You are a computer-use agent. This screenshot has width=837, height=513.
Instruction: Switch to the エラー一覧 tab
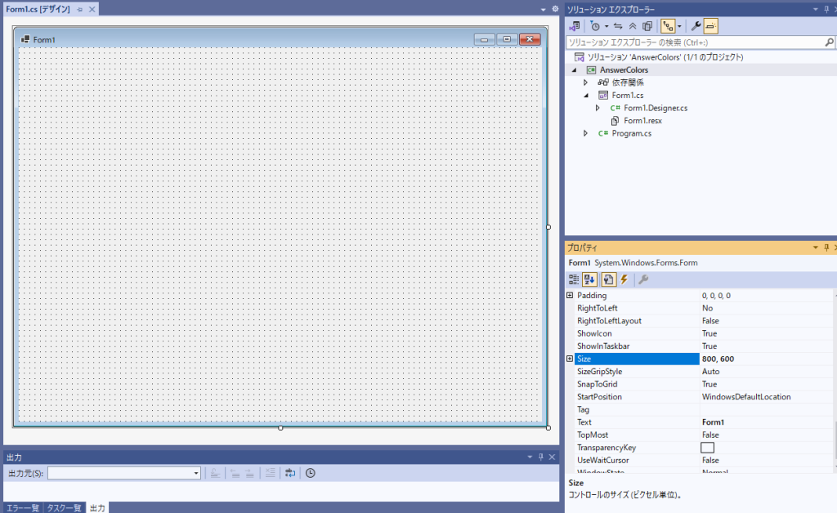click(x=22, y=507)
